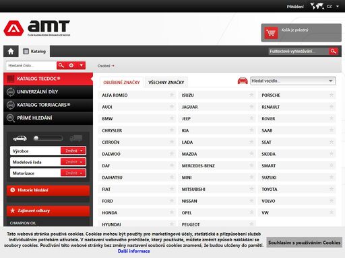Switch to Všechny značky tab
The height and width of the screenshot is (258, 345).
tap(166, 82)
